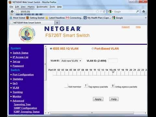
Task: Open Tools menu
Action: click(x=52, y=7)
